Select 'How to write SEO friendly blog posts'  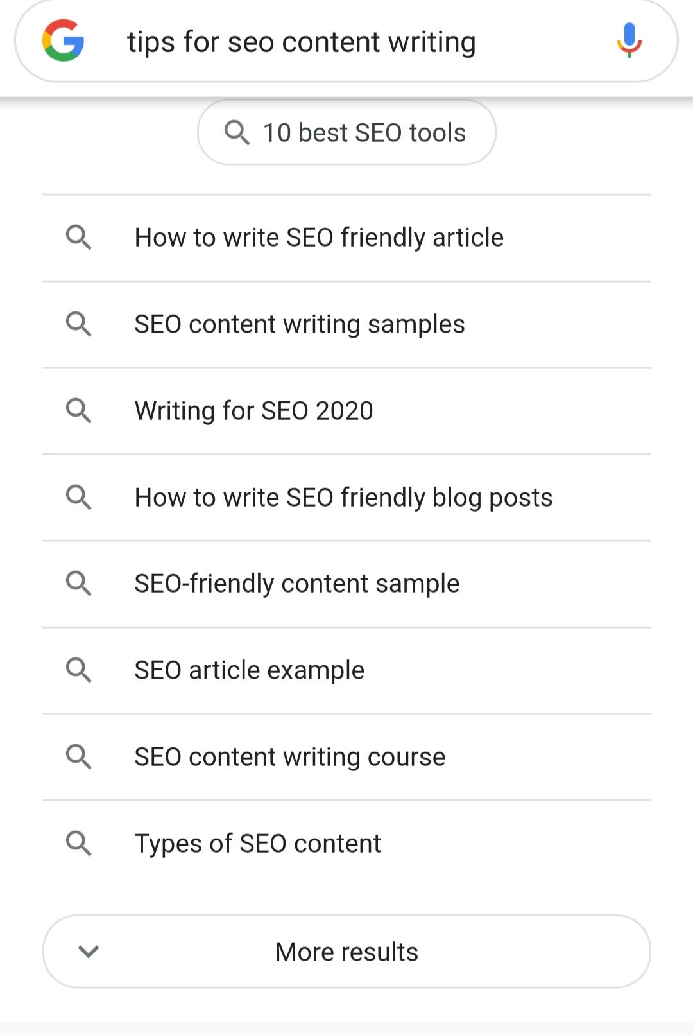pos(343,497)
